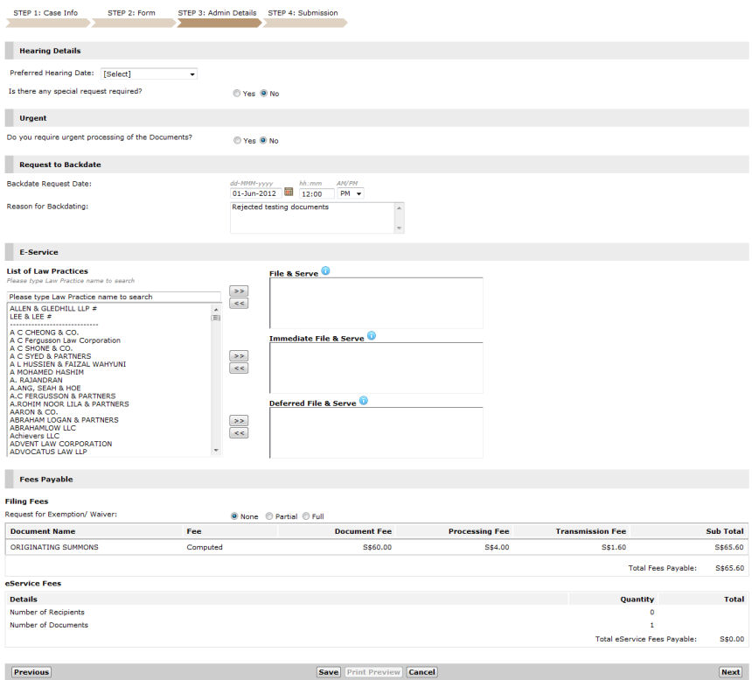Click the Next button

730,672
